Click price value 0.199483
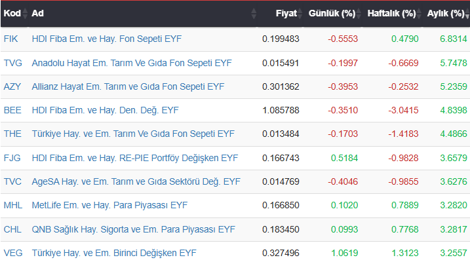The width and height of the screenshot is (470, 262). click(281, 39)
